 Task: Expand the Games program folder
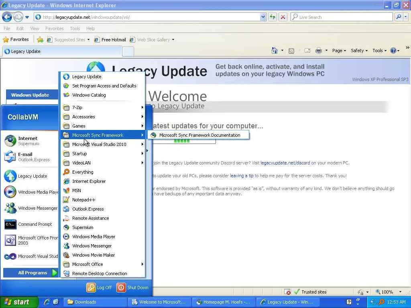click(103, 126)
